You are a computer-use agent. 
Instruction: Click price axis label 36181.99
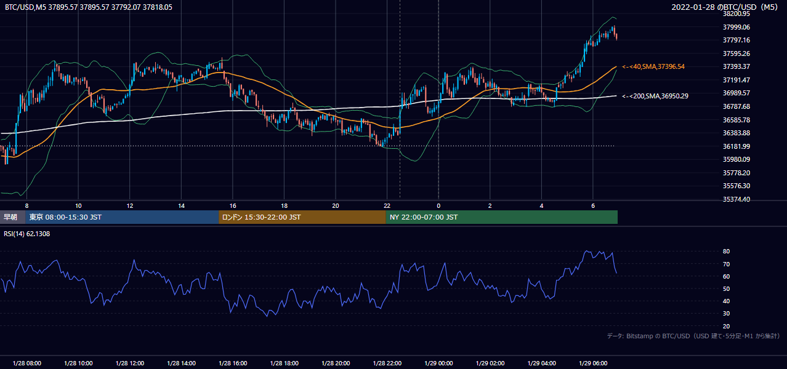pyautogui.click(x=737, y=146)
